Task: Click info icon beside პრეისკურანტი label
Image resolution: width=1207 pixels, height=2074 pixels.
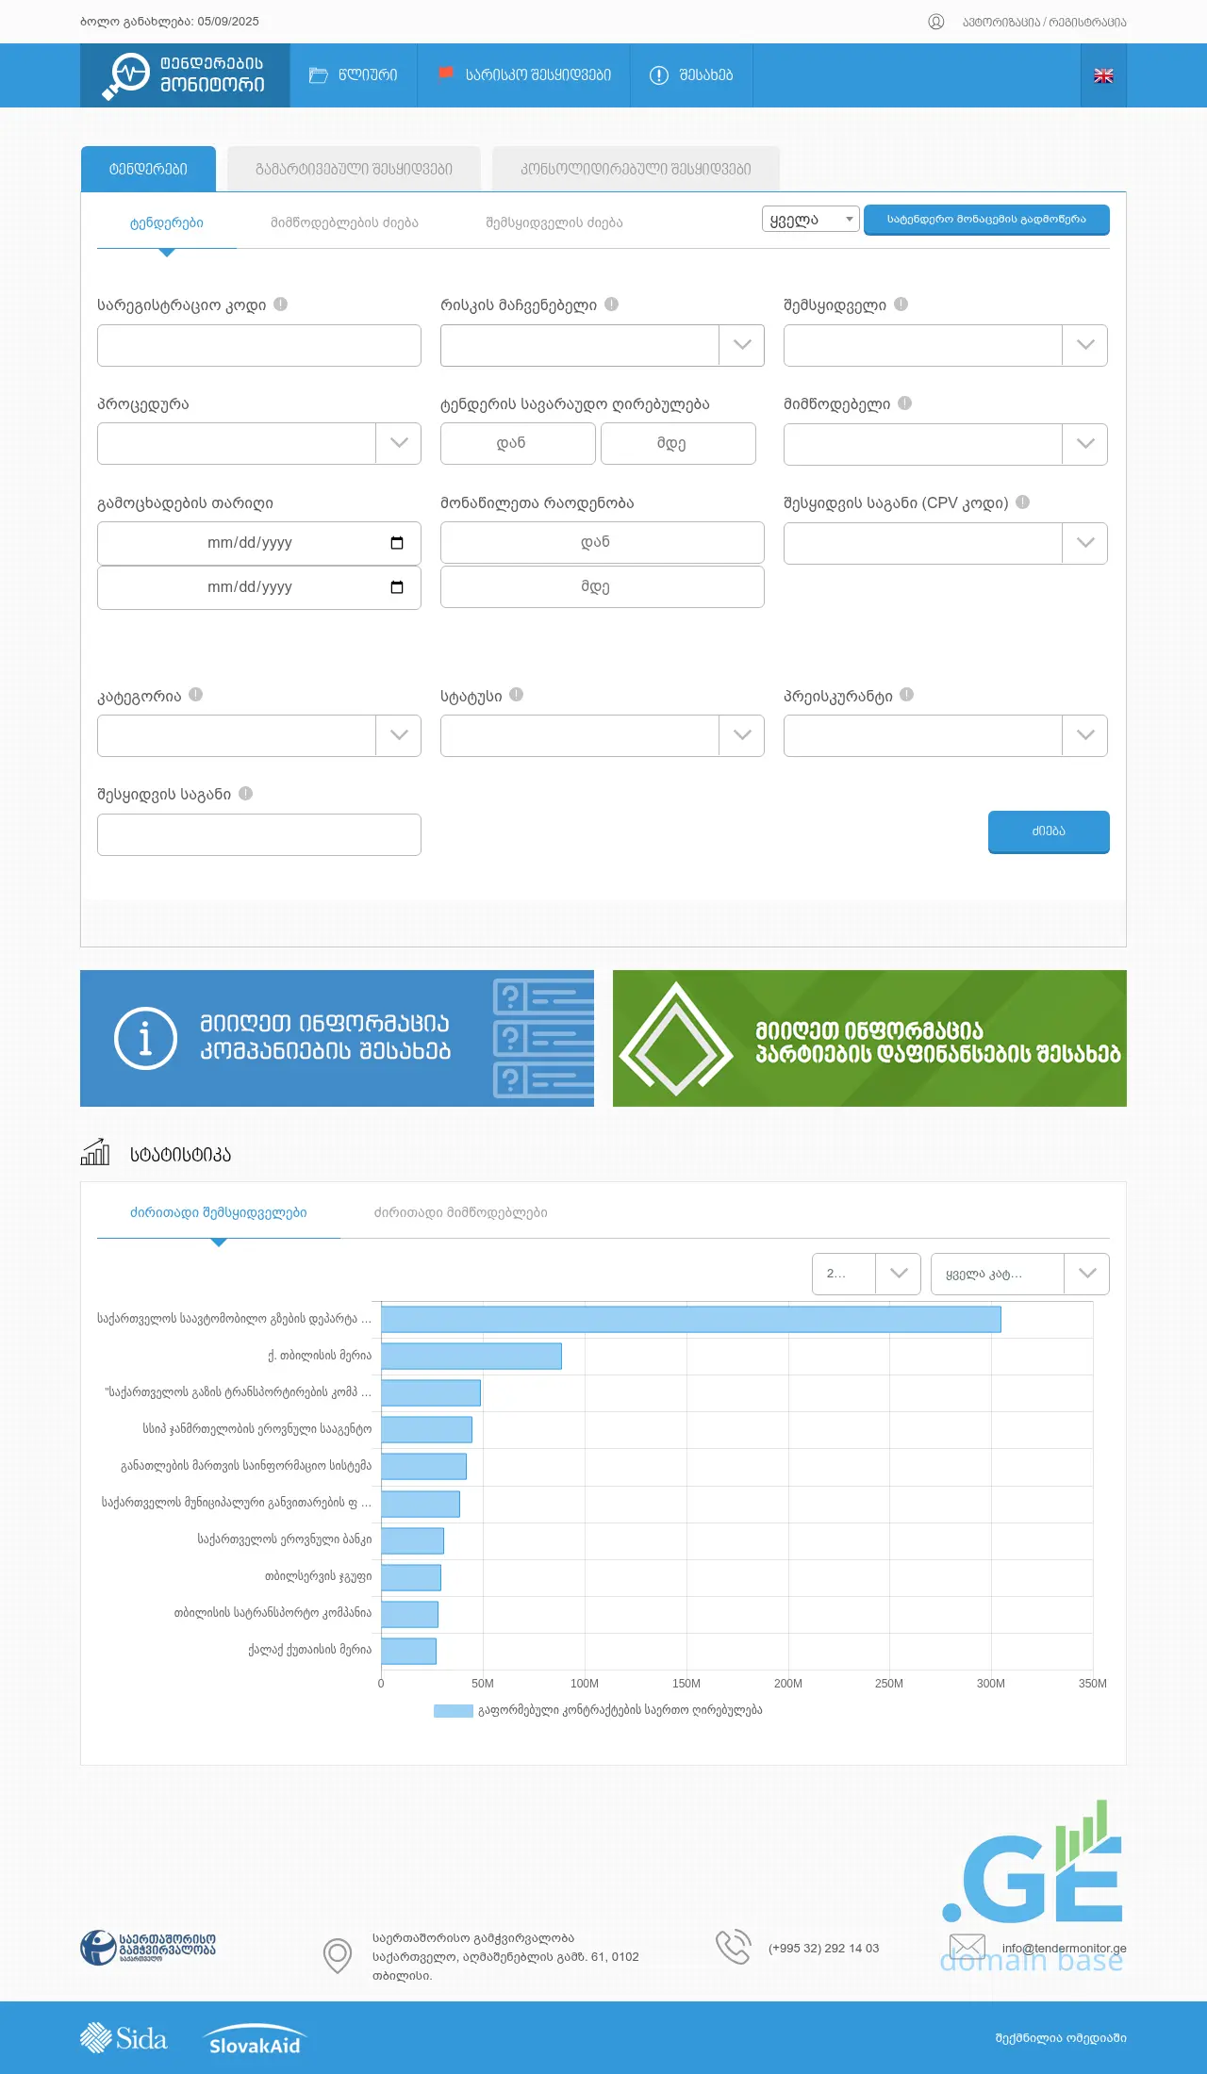Action: 907,695
